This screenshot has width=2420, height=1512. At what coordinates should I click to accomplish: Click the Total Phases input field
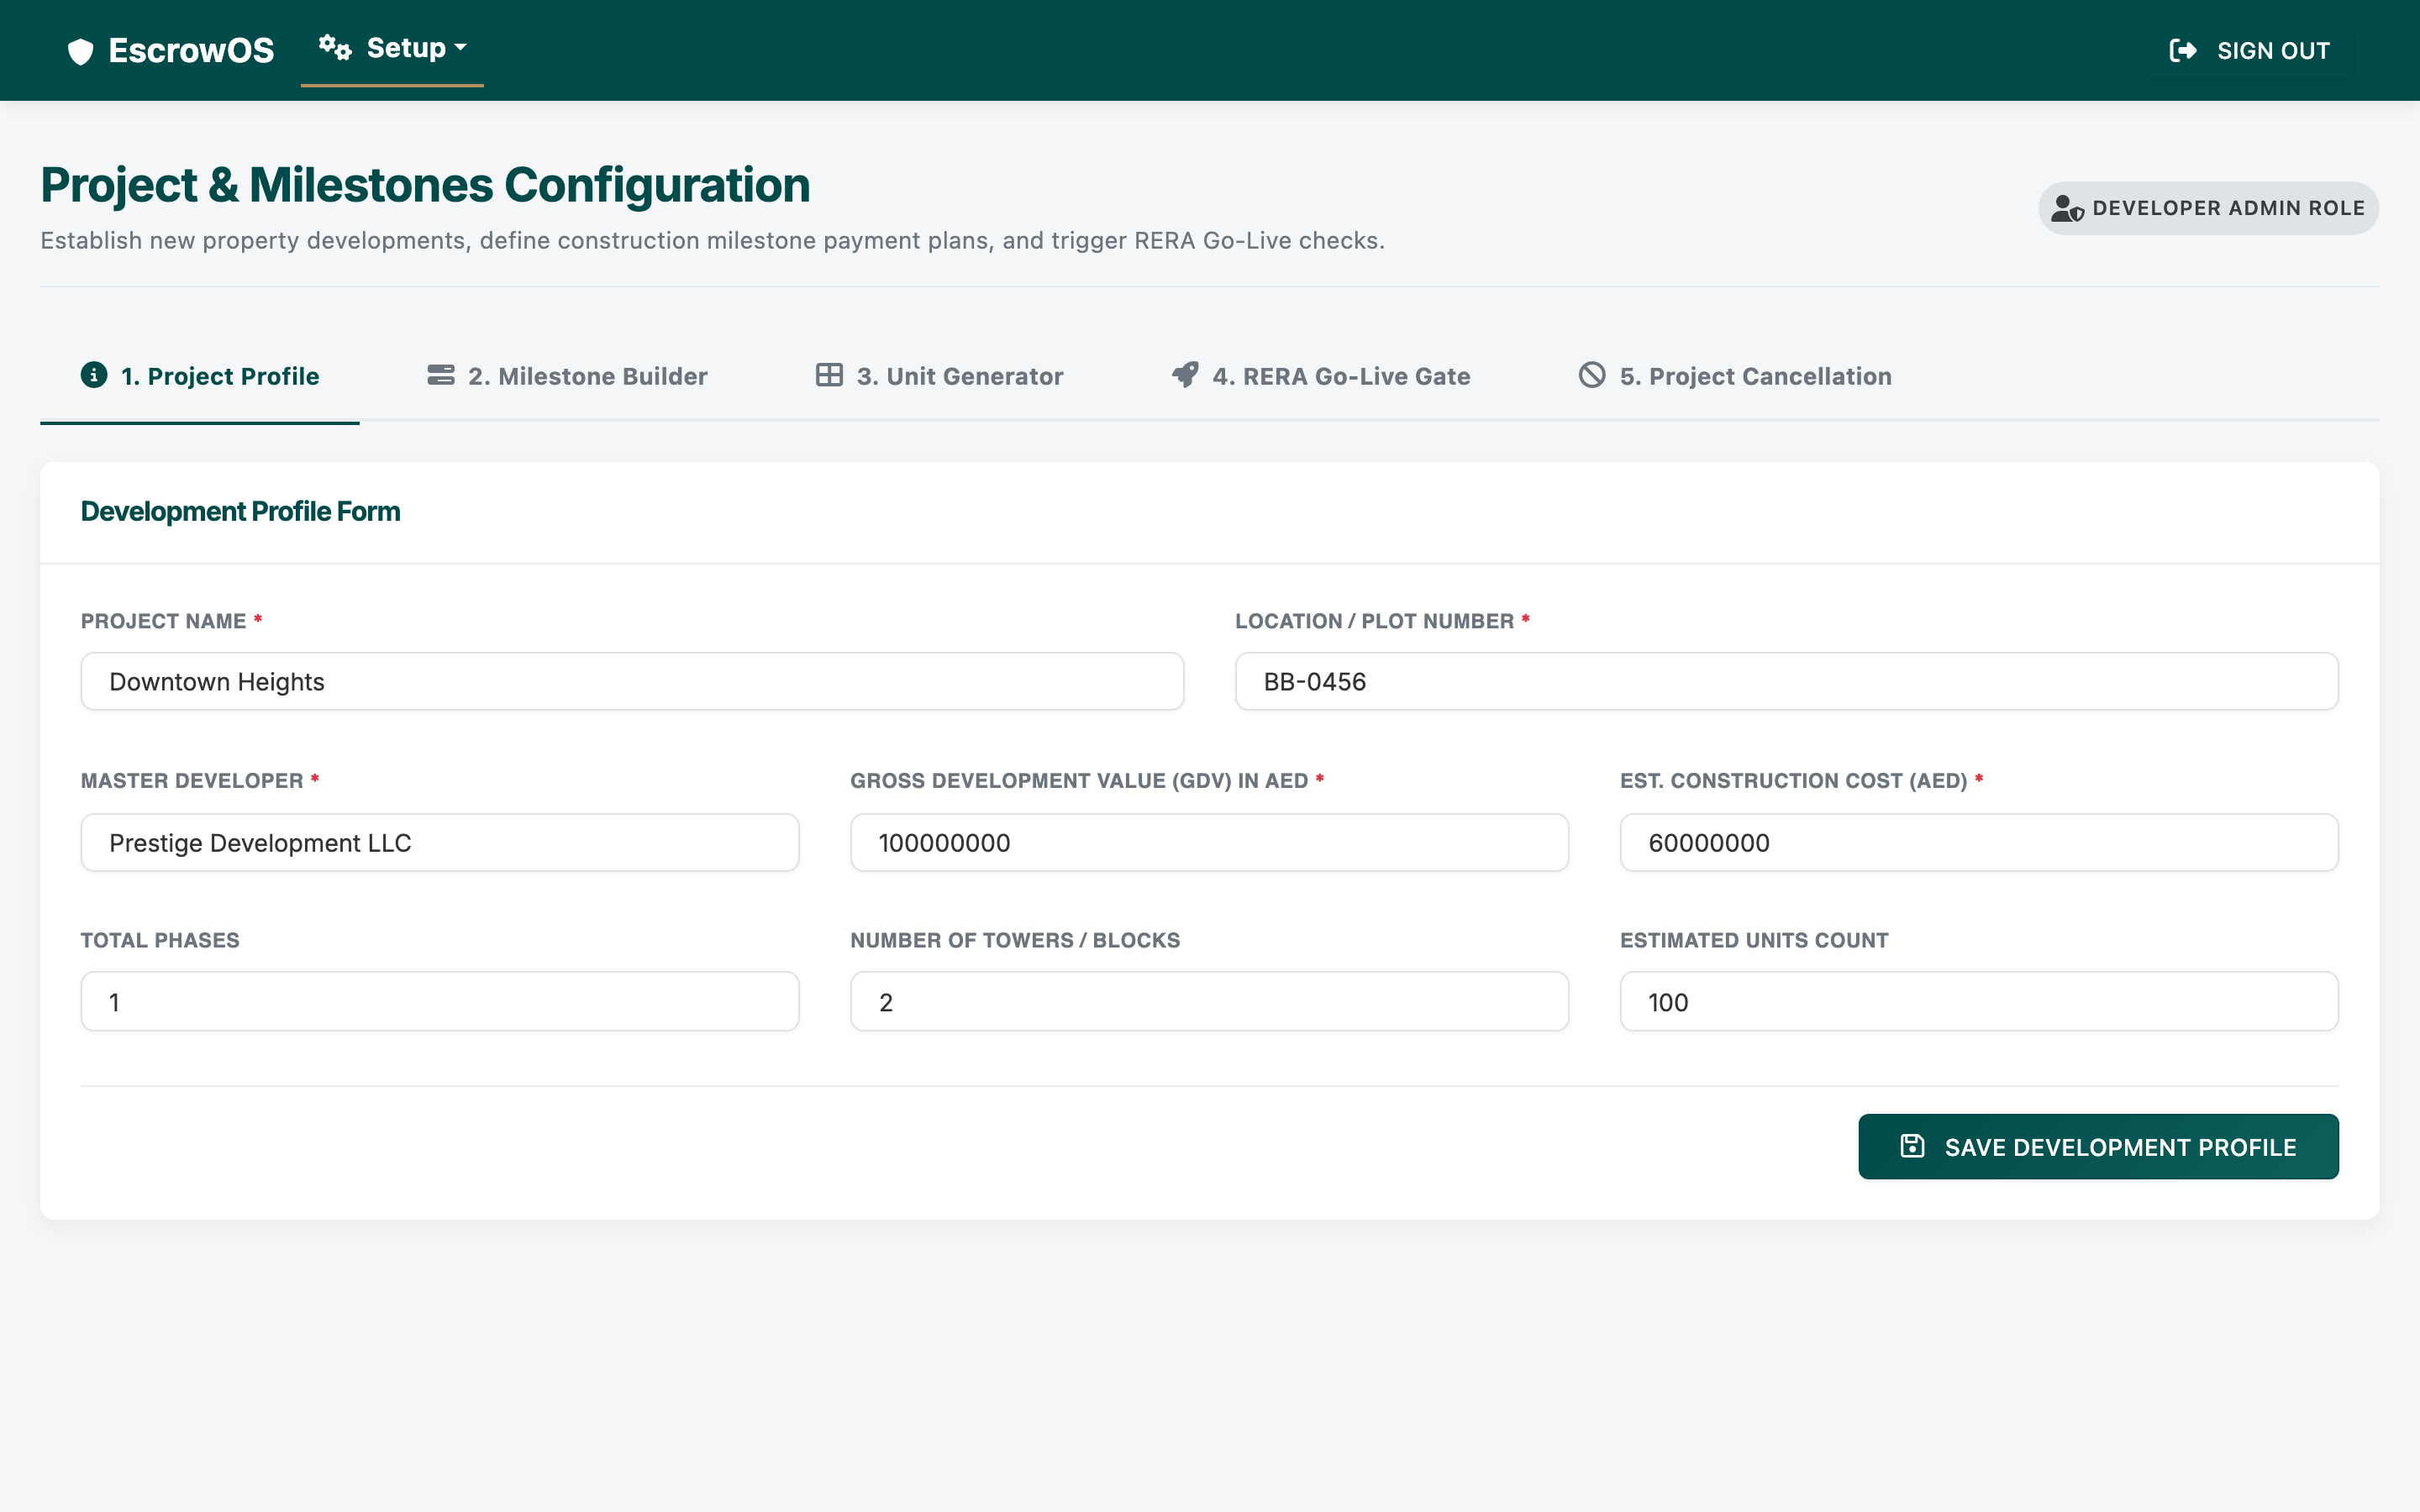(440, 1002)
